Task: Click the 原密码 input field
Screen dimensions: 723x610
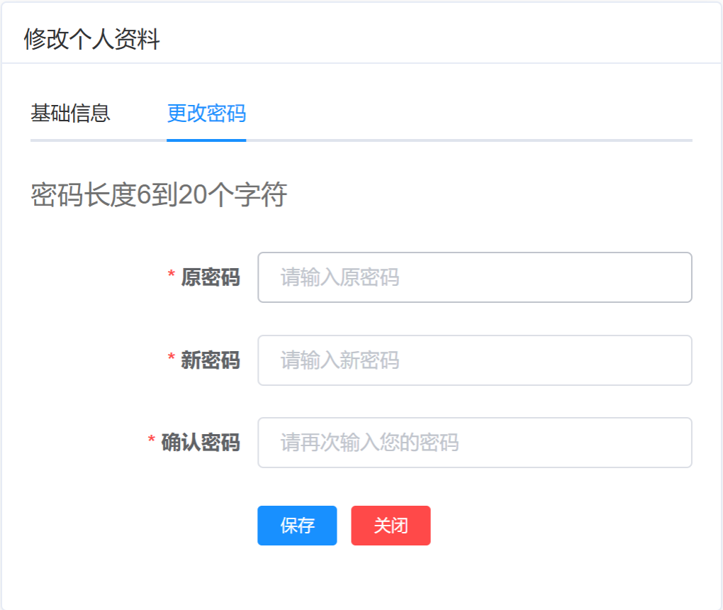Action: pyautogui.click(x=474, y=277)
